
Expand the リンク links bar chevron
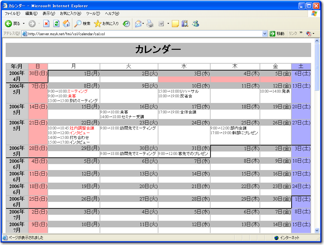click(301, 33)
